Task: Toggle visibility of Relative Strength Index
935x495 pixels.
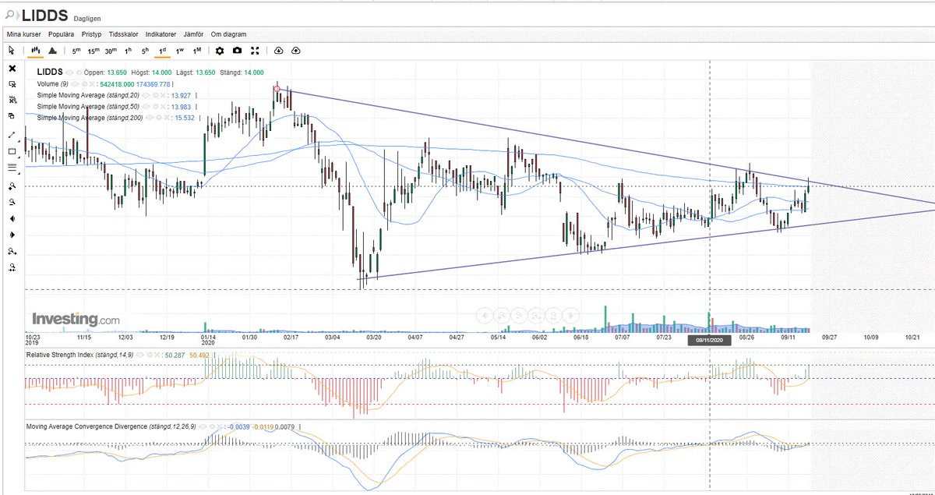Action: pos(142,355)
